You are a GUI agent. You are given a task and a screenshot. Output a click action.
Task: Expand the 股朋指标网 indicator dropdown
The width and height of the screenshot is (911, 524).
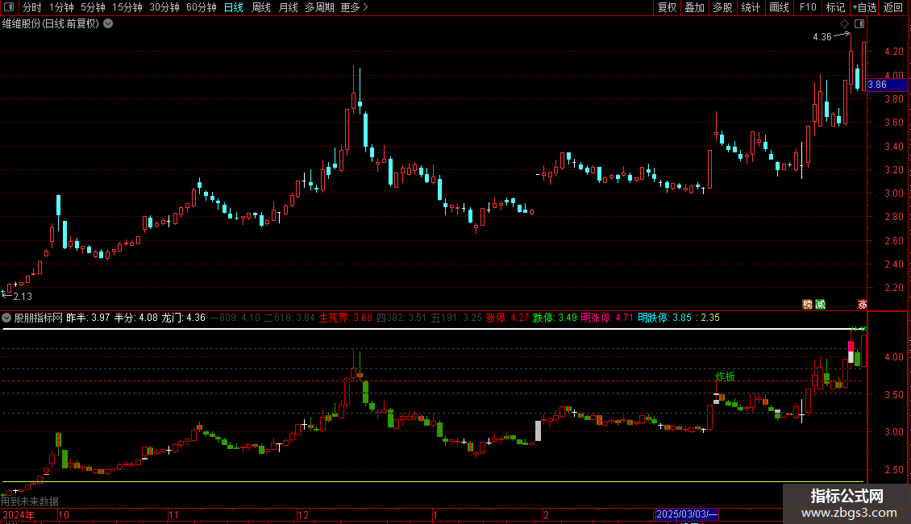click(6, 318)
